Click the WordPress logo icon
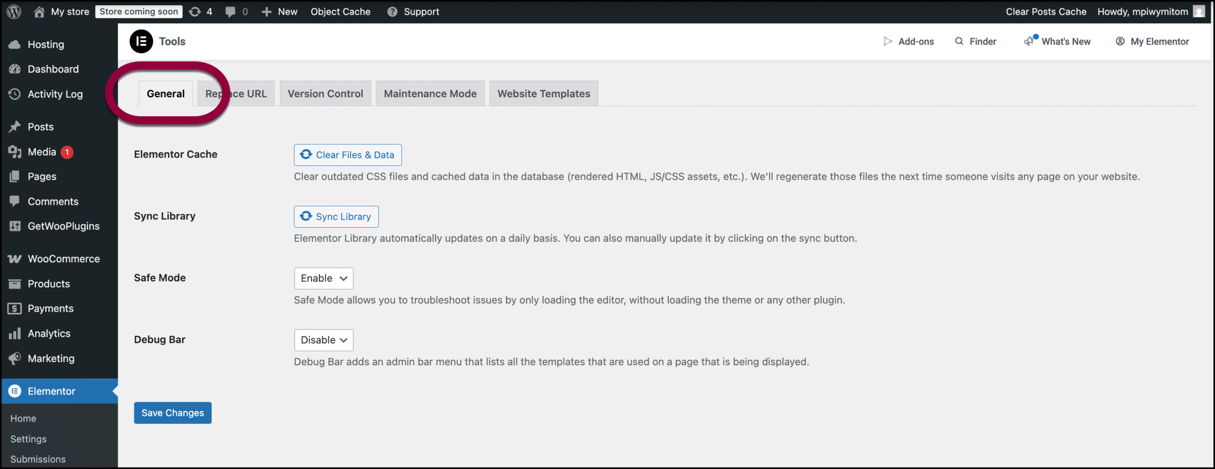This screenshot has width=1215, height=469. pyautogui.click(x=14, y=11)
